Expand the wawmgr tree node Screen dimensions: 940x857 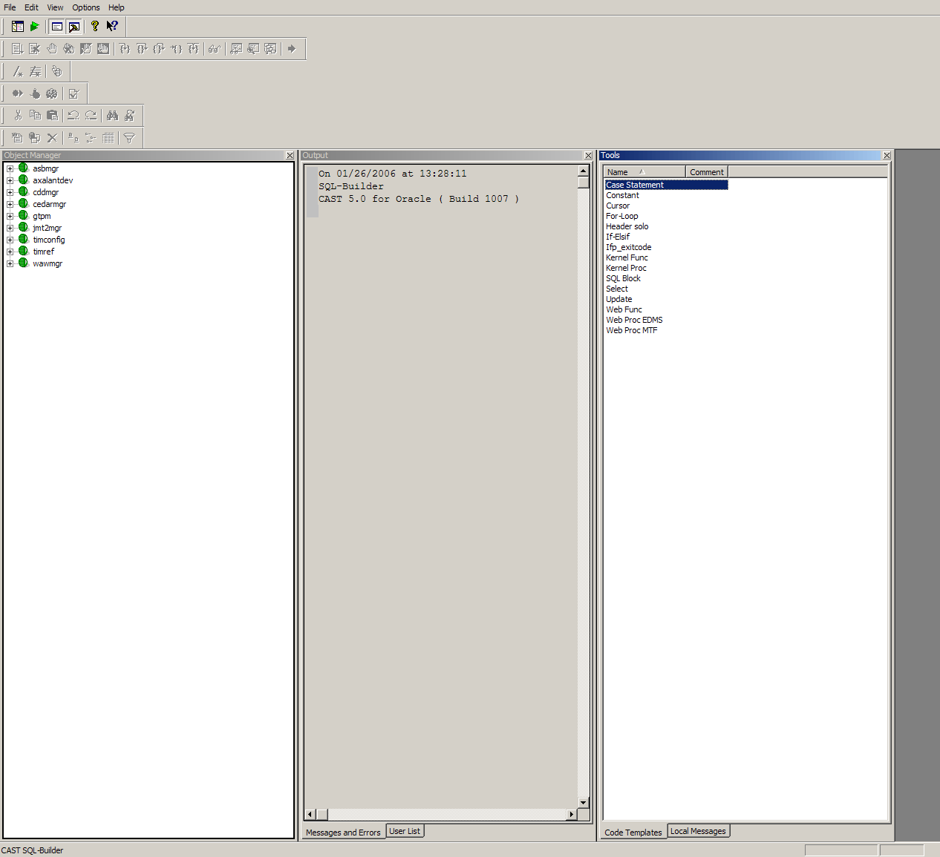tap(10, 264)
